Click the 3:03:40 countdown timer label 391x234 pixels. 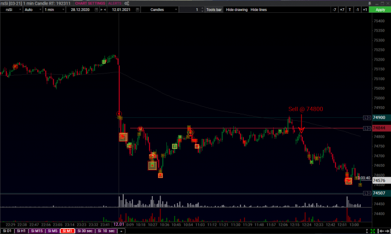coord(364,178)
